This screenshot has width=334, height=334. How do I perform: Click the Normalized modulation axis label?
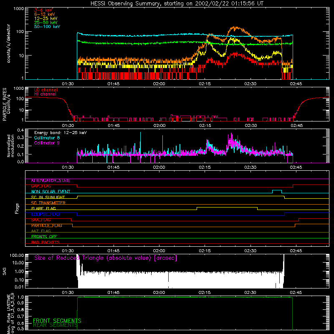[x=10, y=146]
